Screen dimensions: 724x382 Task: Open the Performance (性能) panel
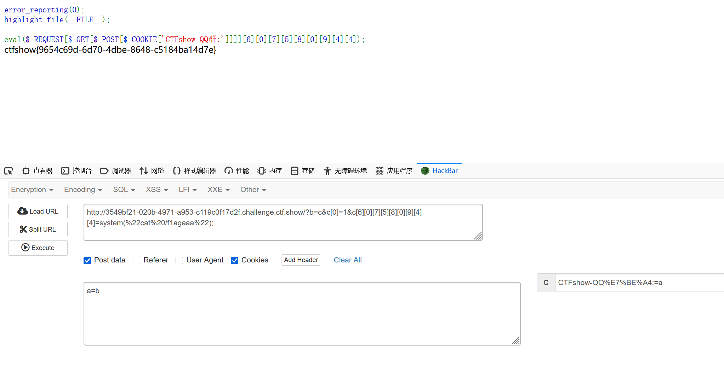[x=237, y=171]
